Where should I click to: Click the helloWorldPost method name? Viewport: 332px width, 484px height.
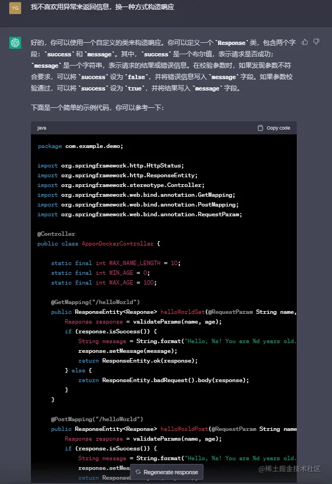pos(184,429)
